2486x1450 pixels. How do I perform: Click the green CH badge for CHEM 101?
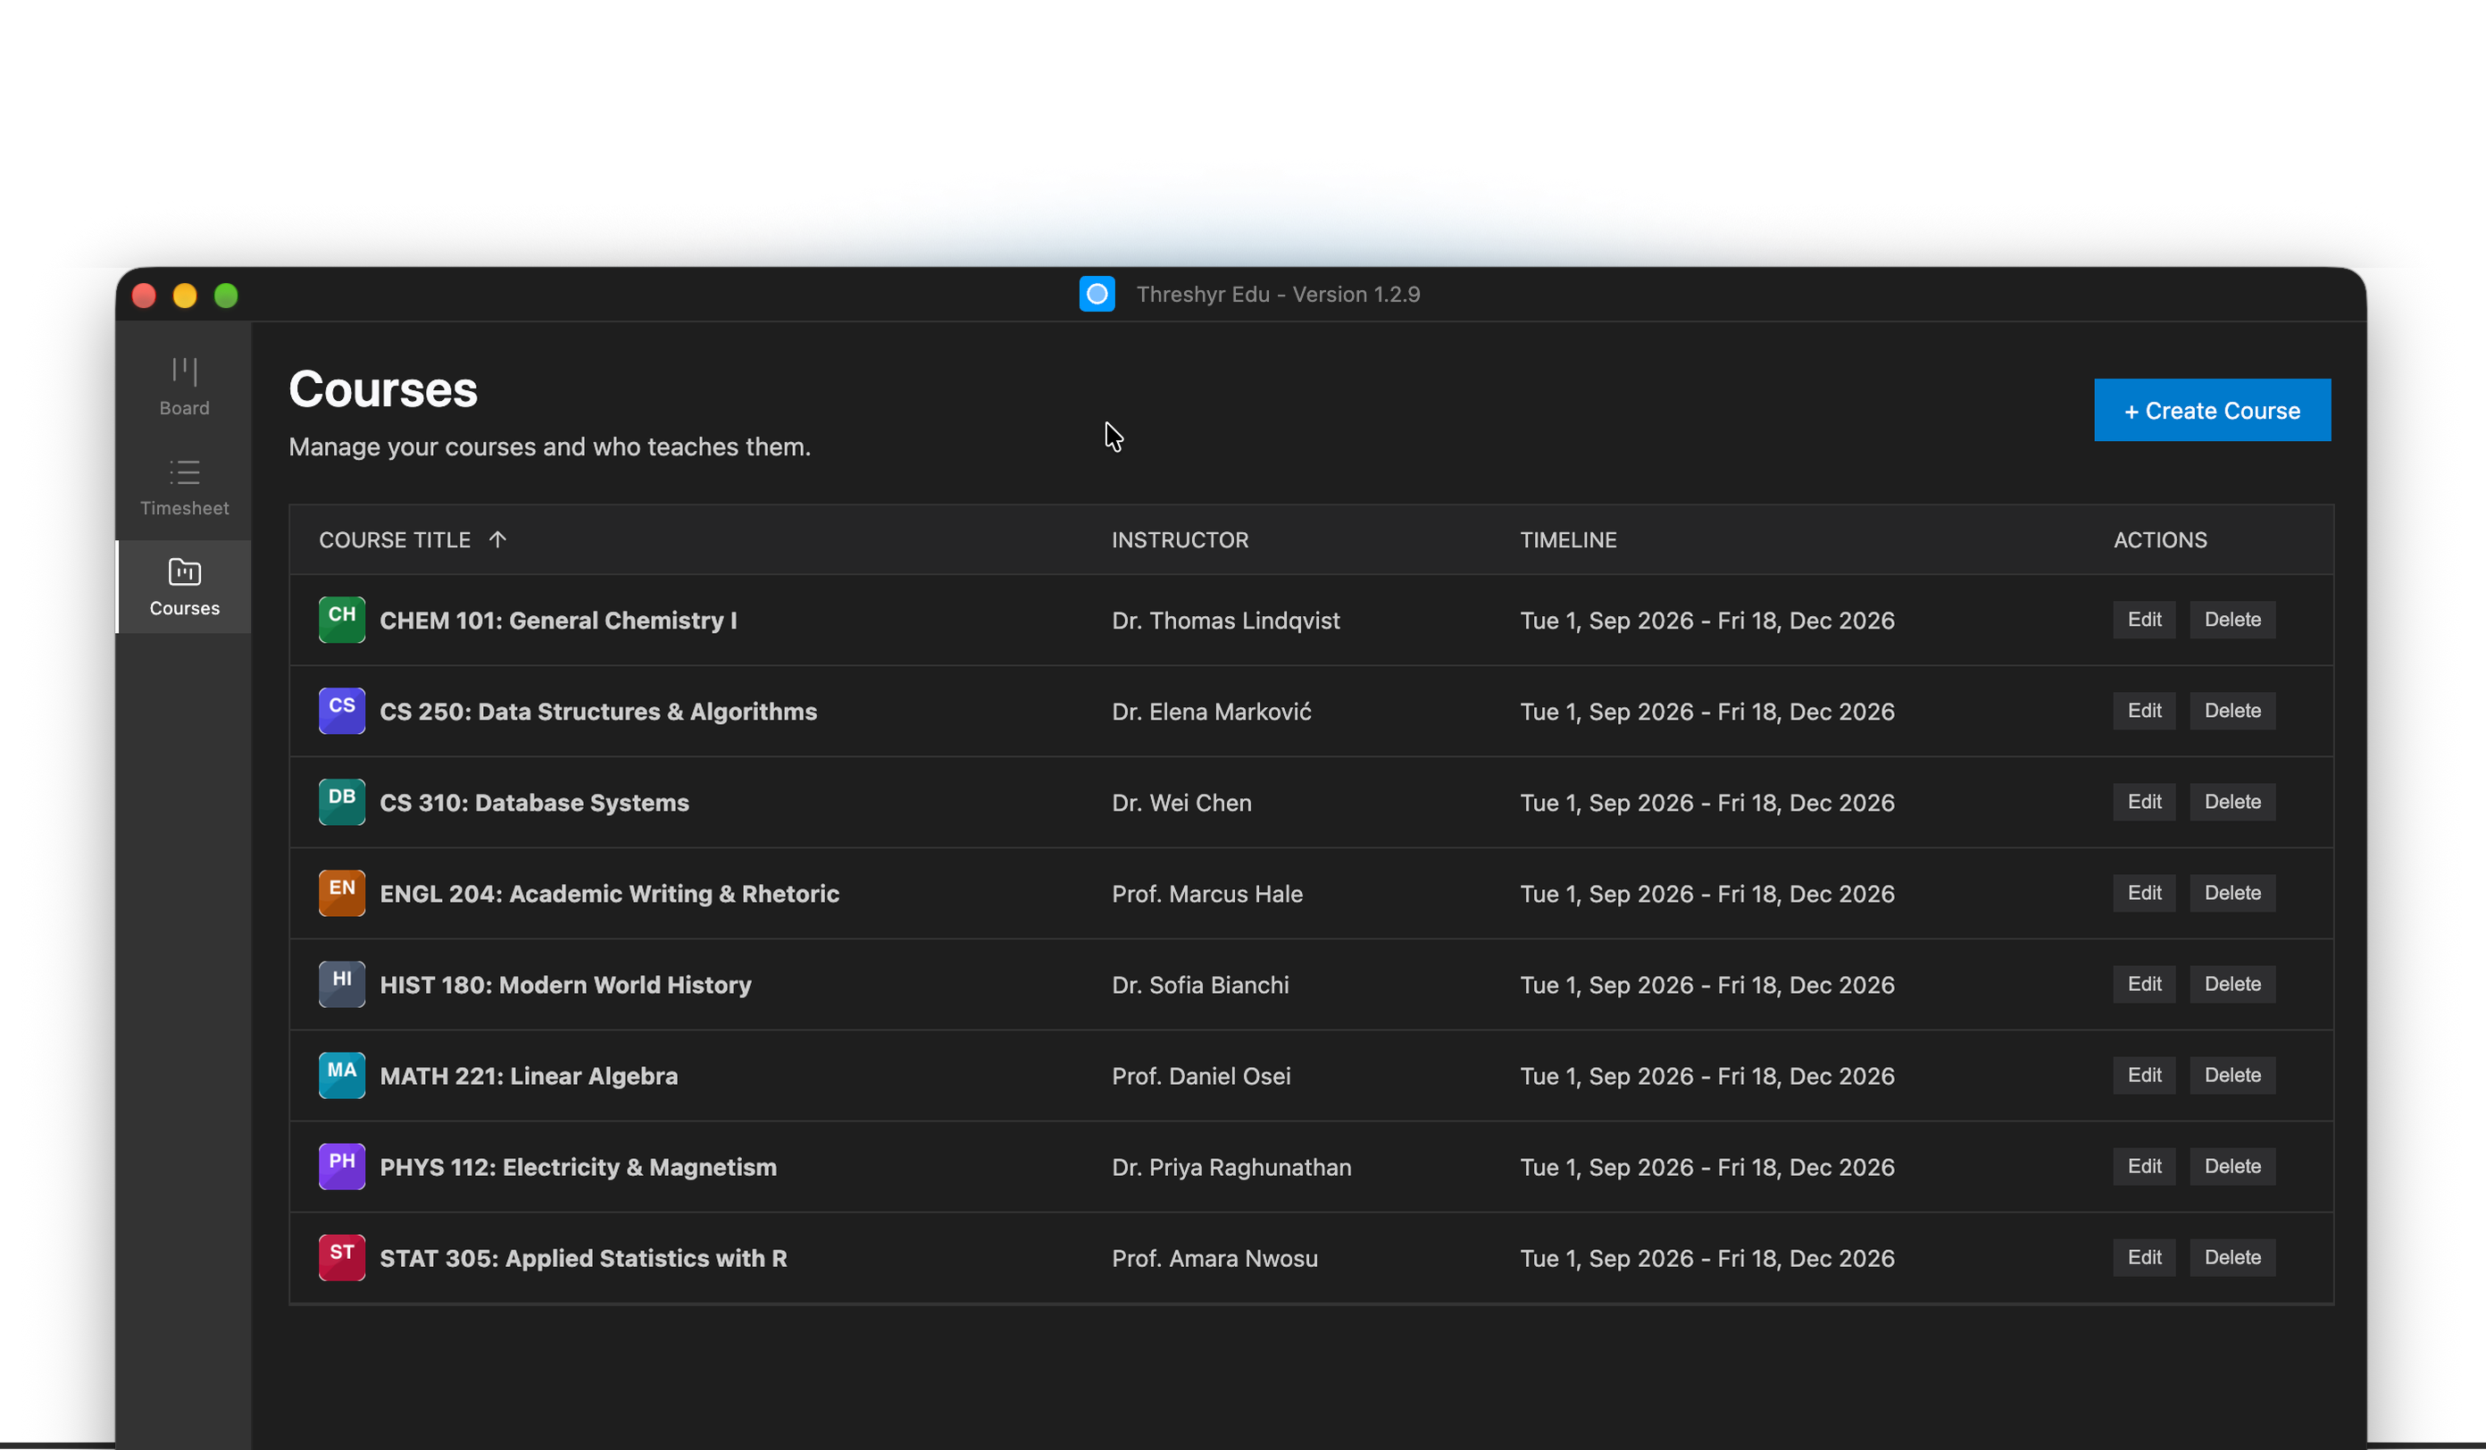click(341, 620)
